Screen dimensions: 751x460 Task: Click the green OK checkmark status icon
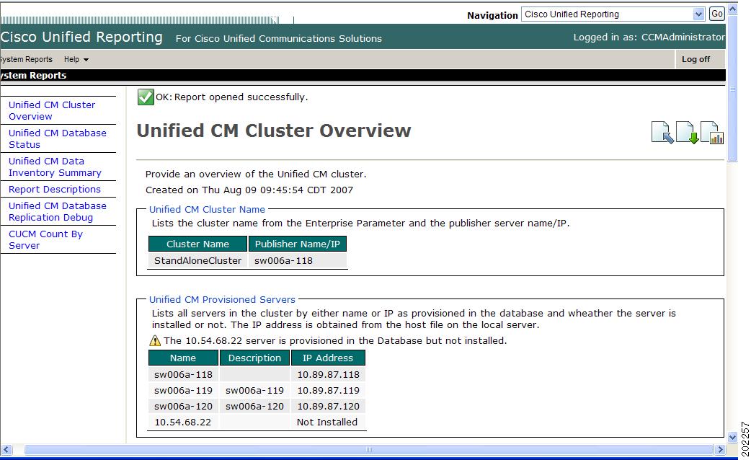pos(145,97)
